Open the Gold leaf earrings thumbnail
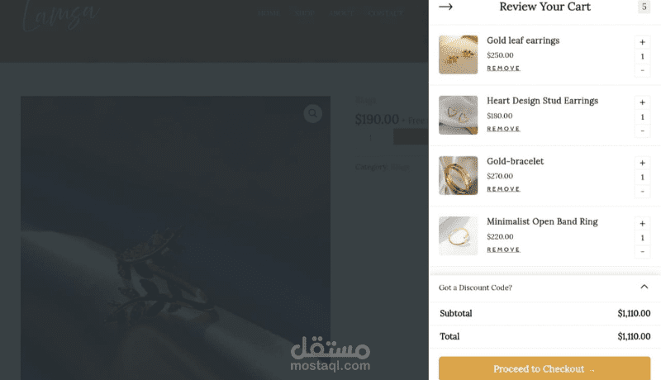661x380 pixels. (x=459, y=55)
